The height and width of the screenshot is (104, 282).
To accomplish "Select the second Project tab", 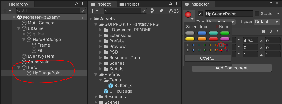I will [x=130, y=4].
